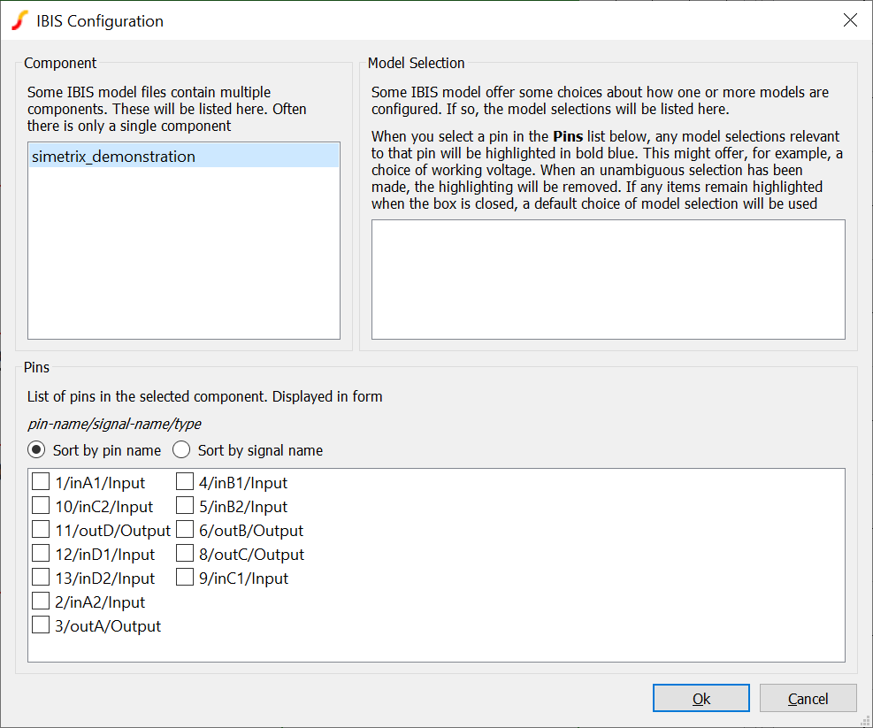
Task: Select Sort by pin name radio button
Action: click(x=37, y=450)
